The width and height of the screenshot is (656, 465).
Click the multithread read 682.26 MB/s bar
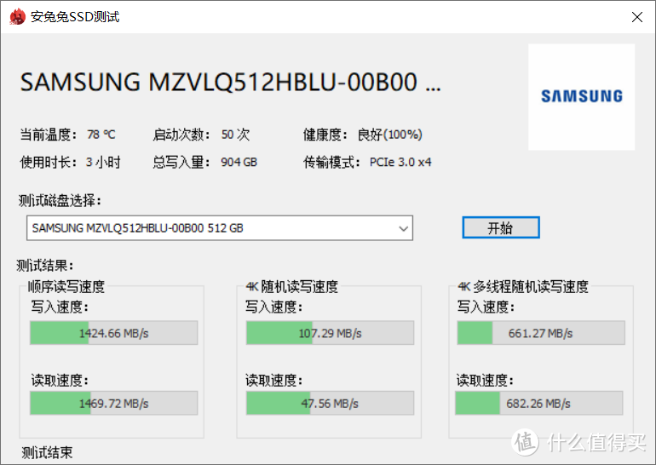[539, 403]
